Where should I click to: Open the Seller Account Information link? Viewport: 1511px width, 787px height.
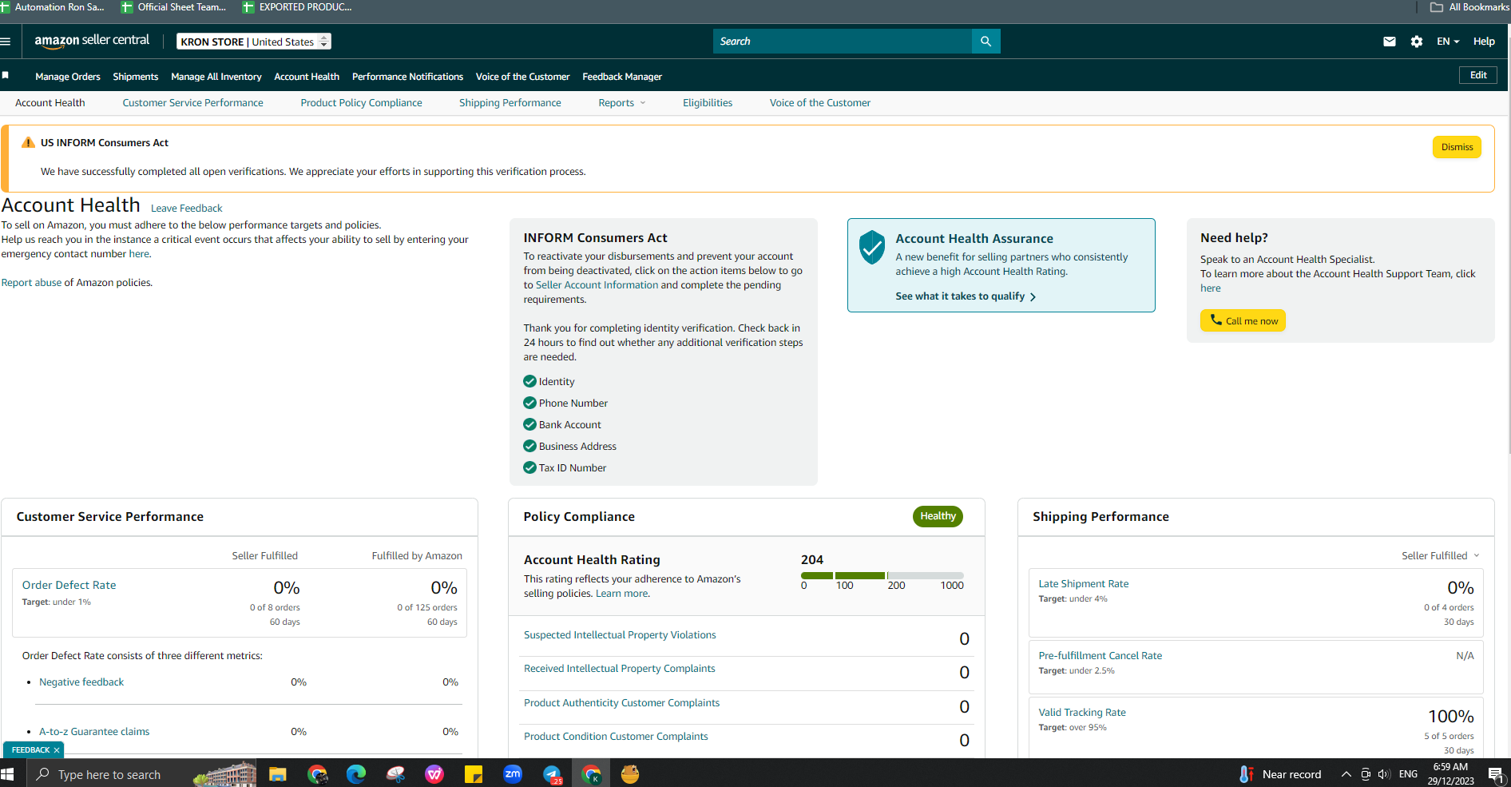coord(597,285)
